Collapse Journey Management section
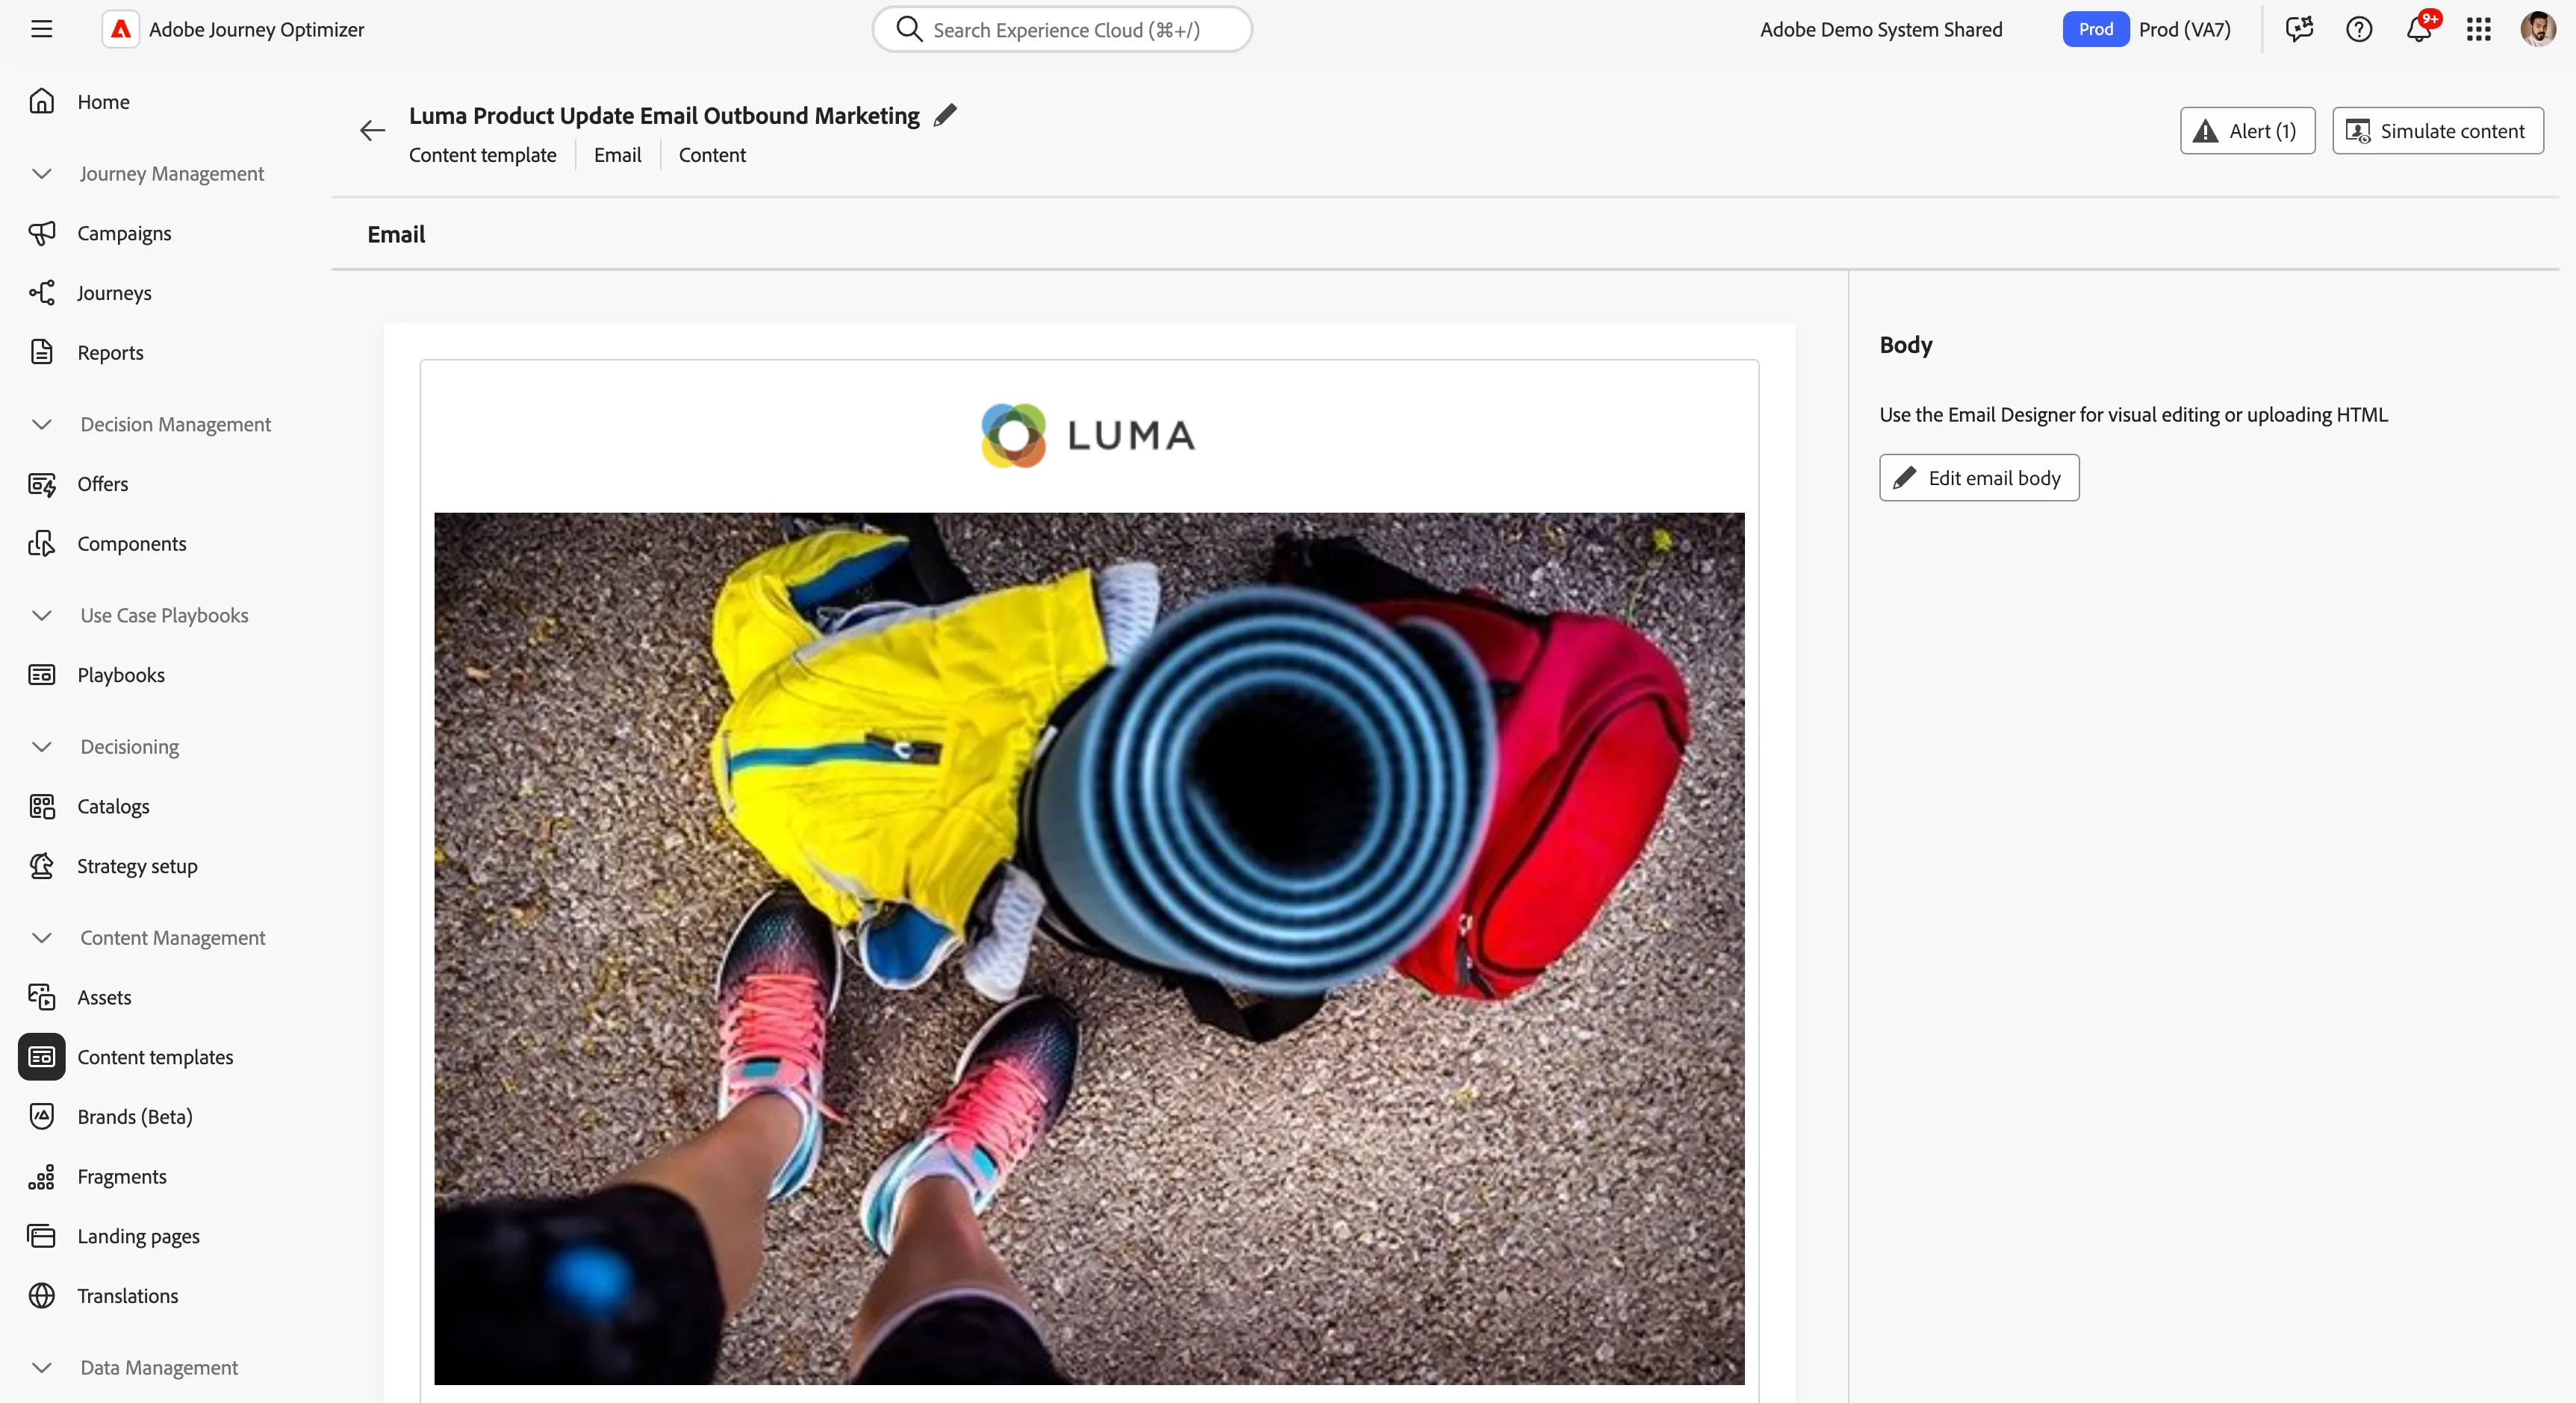The image size is (2576, 1403). click(x=41, y=174)
